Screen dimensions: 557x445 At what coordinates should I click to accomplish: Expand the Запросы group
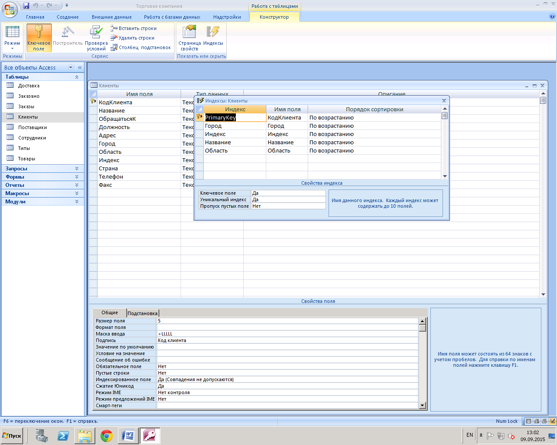[77, 169]
